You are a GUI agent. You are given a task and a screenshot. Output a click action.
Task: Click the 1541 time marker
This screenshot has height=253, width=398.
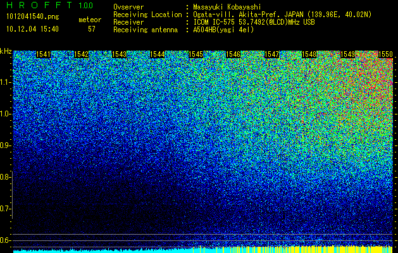(x=43, y=54)
